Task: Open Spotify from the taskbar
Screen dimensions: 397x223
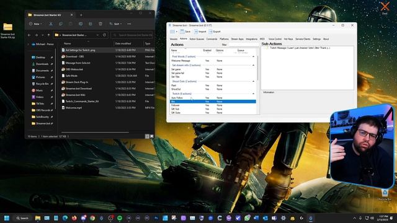Action: (x=120, y=218)
